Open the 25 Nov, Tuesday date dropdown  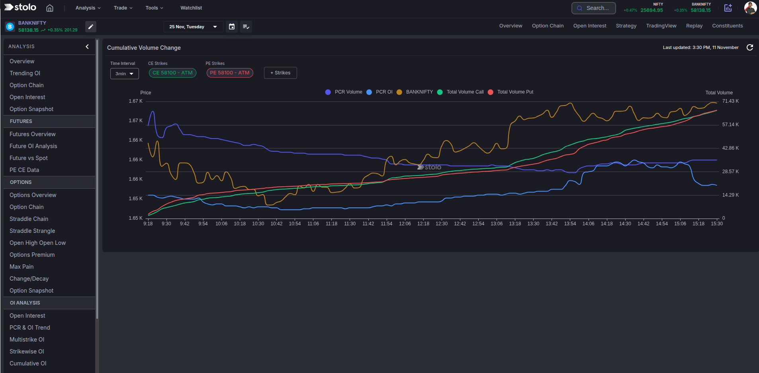pyautogui.click(x=193, y=27)
